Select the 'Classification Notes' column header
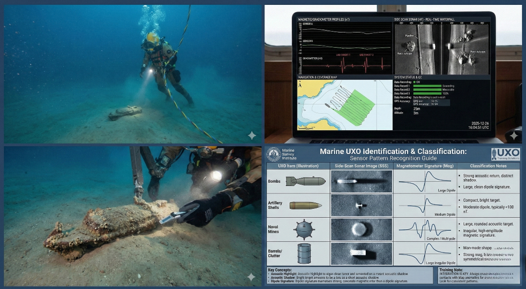 (488, 166)
